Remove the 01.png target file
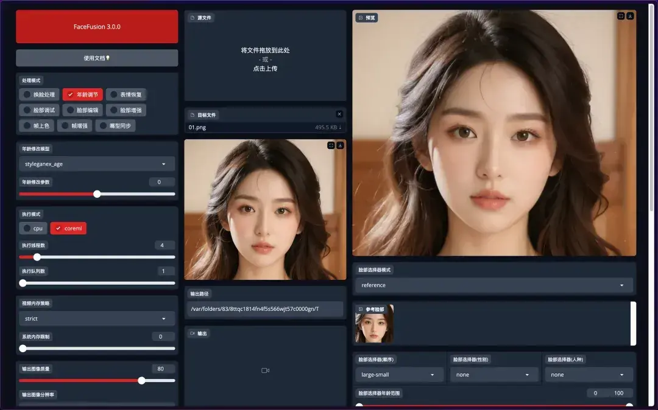This screenshot has width=658, height=410. [x=339, y=114]
